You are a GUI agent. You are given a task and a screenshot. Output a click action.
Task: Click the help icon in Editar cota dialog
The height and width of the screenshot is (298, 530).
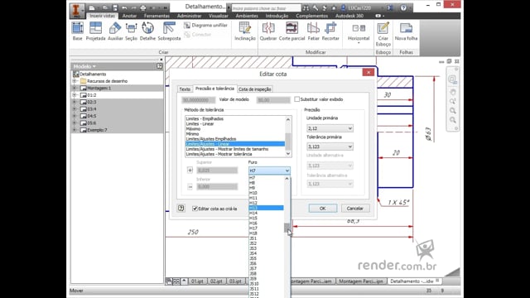(x=181, y=208)
